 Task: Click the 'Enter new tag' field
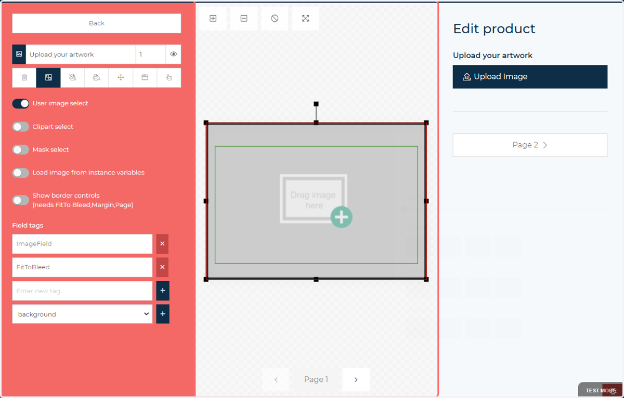[82, 291]
